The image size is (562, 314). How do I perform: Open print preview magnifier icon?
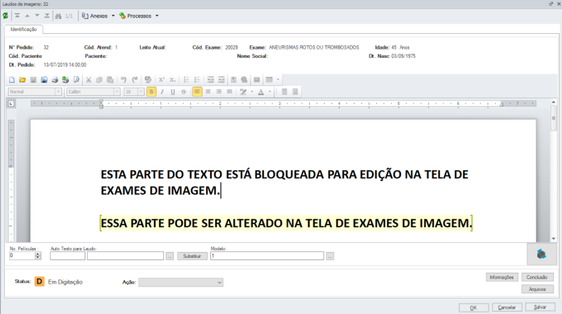(76, 80)
